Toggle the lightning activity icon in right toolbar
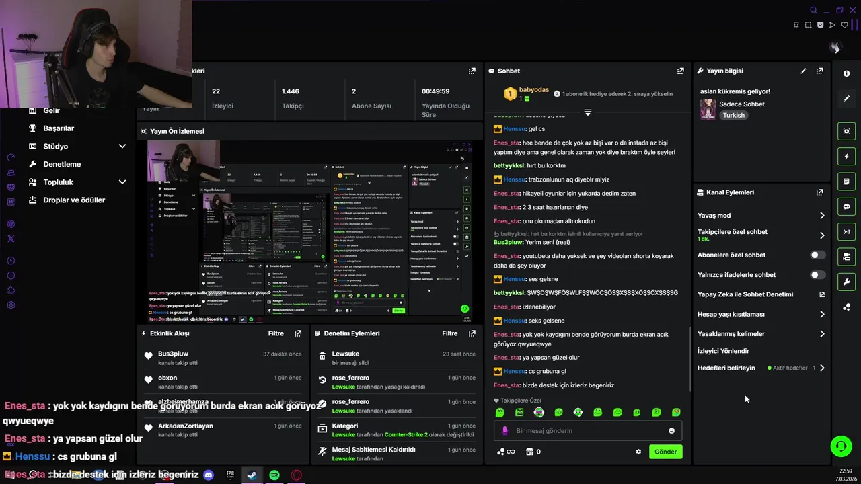The image size is (861, 484). 846,157
